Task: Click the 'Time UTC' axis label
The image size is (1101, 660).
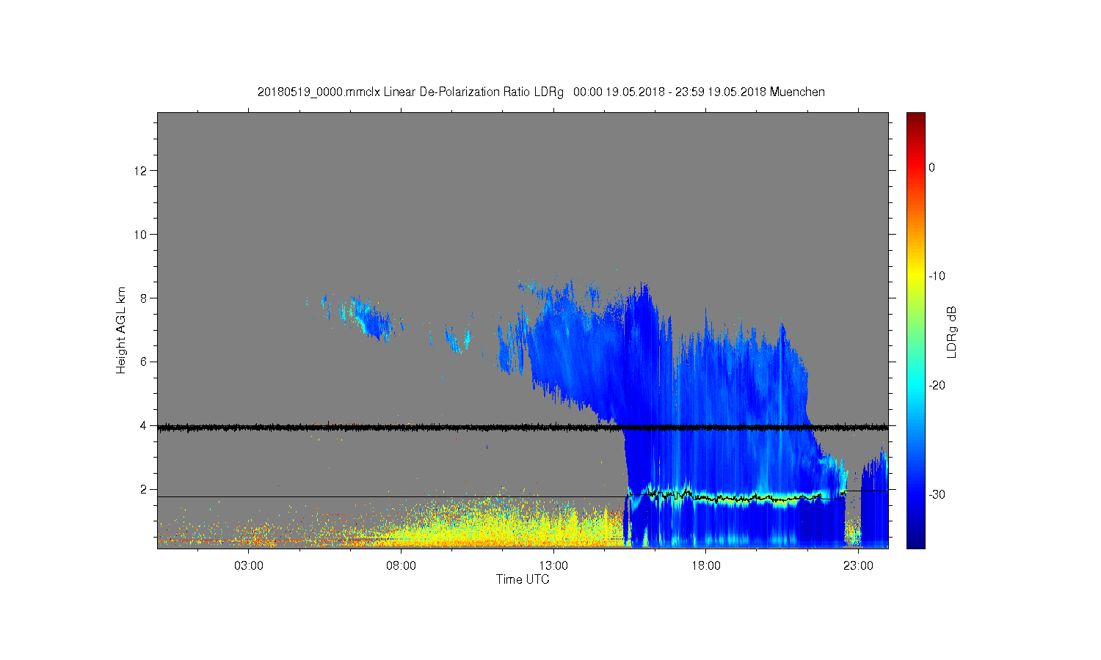Action: [x=523, y=579]
